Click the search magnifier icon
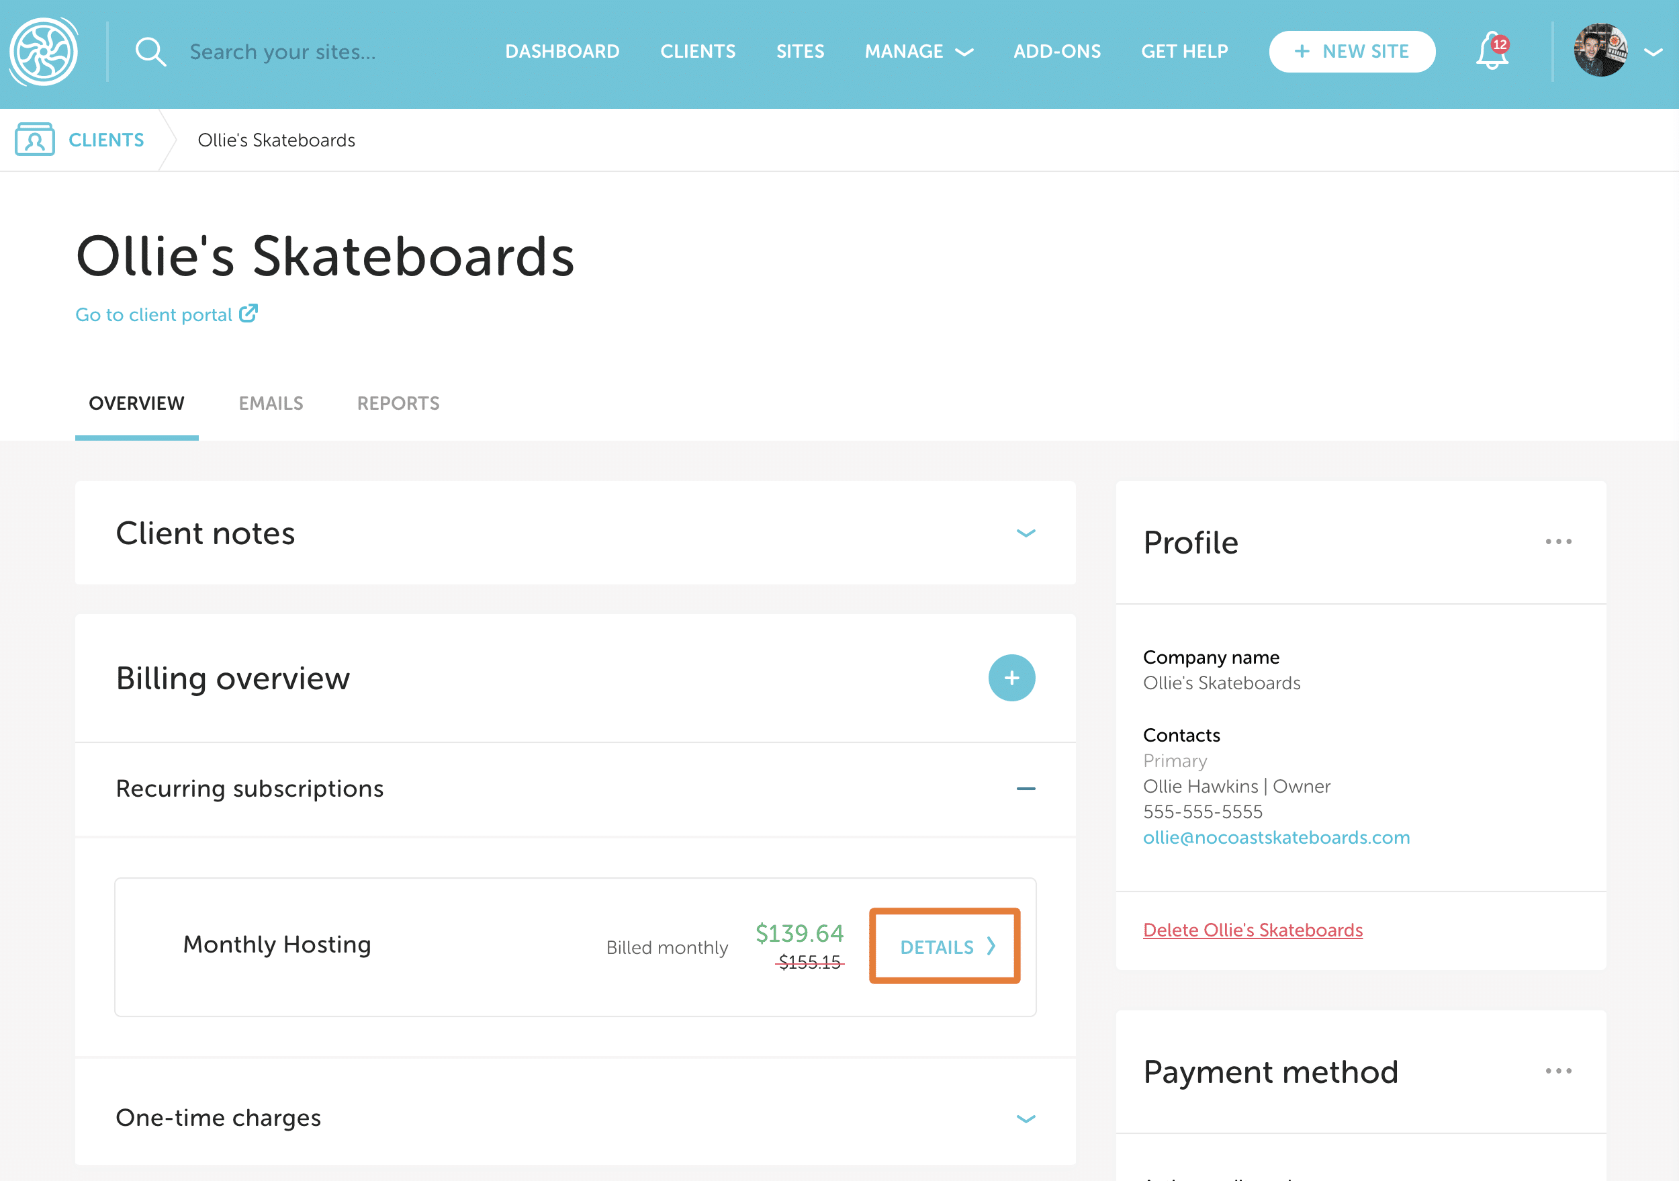This screenshot has width=1679, height=1181. point(150,52)
